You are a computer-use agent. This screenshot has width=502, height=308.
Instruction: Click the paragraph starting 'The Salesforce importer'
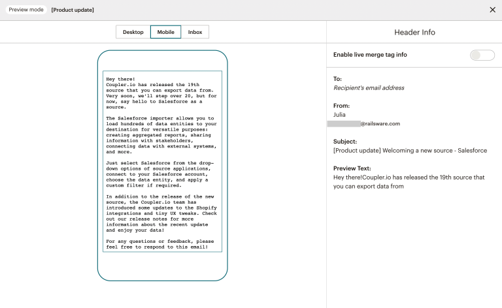coord(161,134)
